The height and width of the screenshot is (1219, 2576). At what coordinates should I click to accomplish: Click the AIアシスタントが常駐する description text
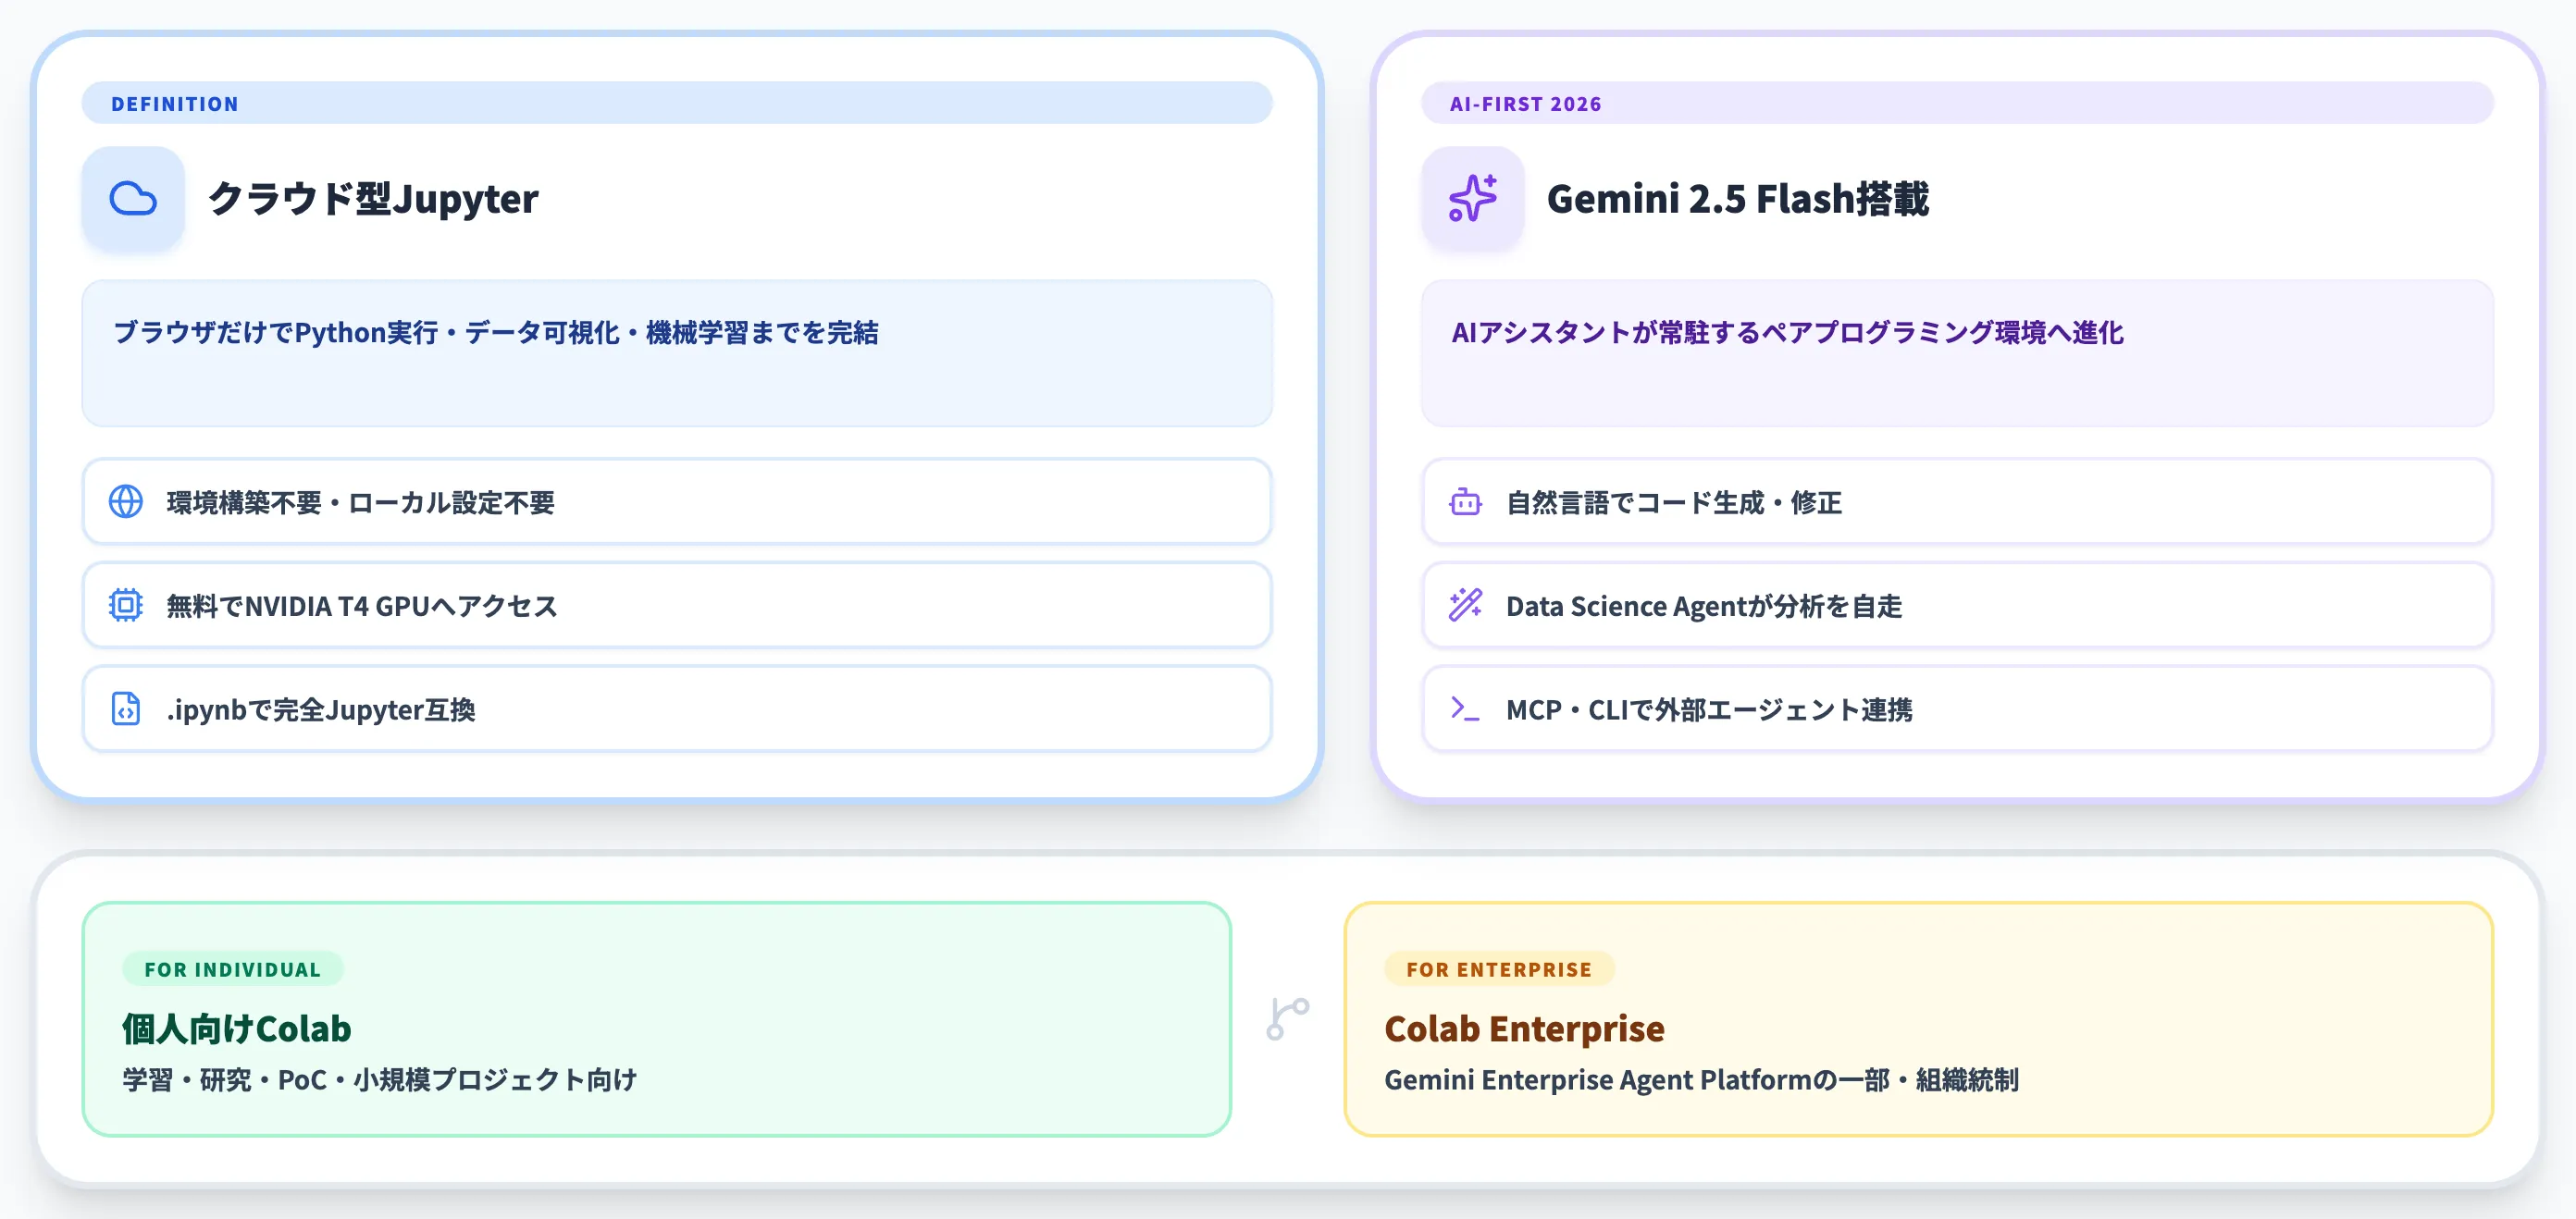point(1787,333)
